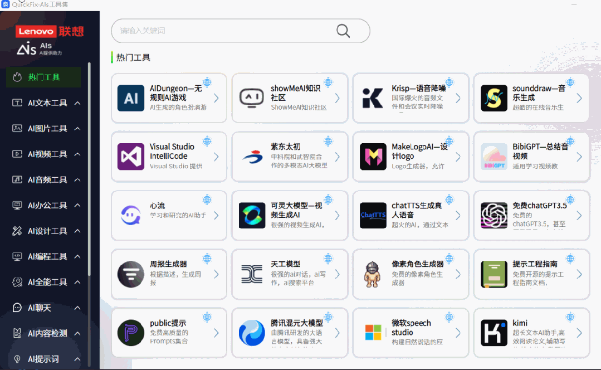Open the BibiGPT 总结音视频 tool
The width and height of the screenshot is (601, 370).
click(x=531, y=157)
